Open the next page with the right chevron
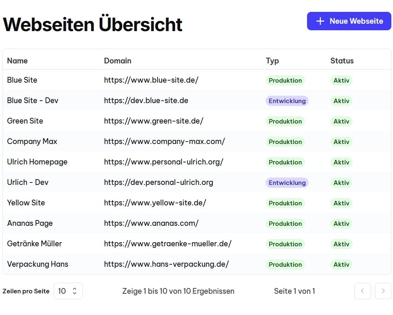Image resolution: width=393 pixels, height=315 pixels. (x=383, y=291)
